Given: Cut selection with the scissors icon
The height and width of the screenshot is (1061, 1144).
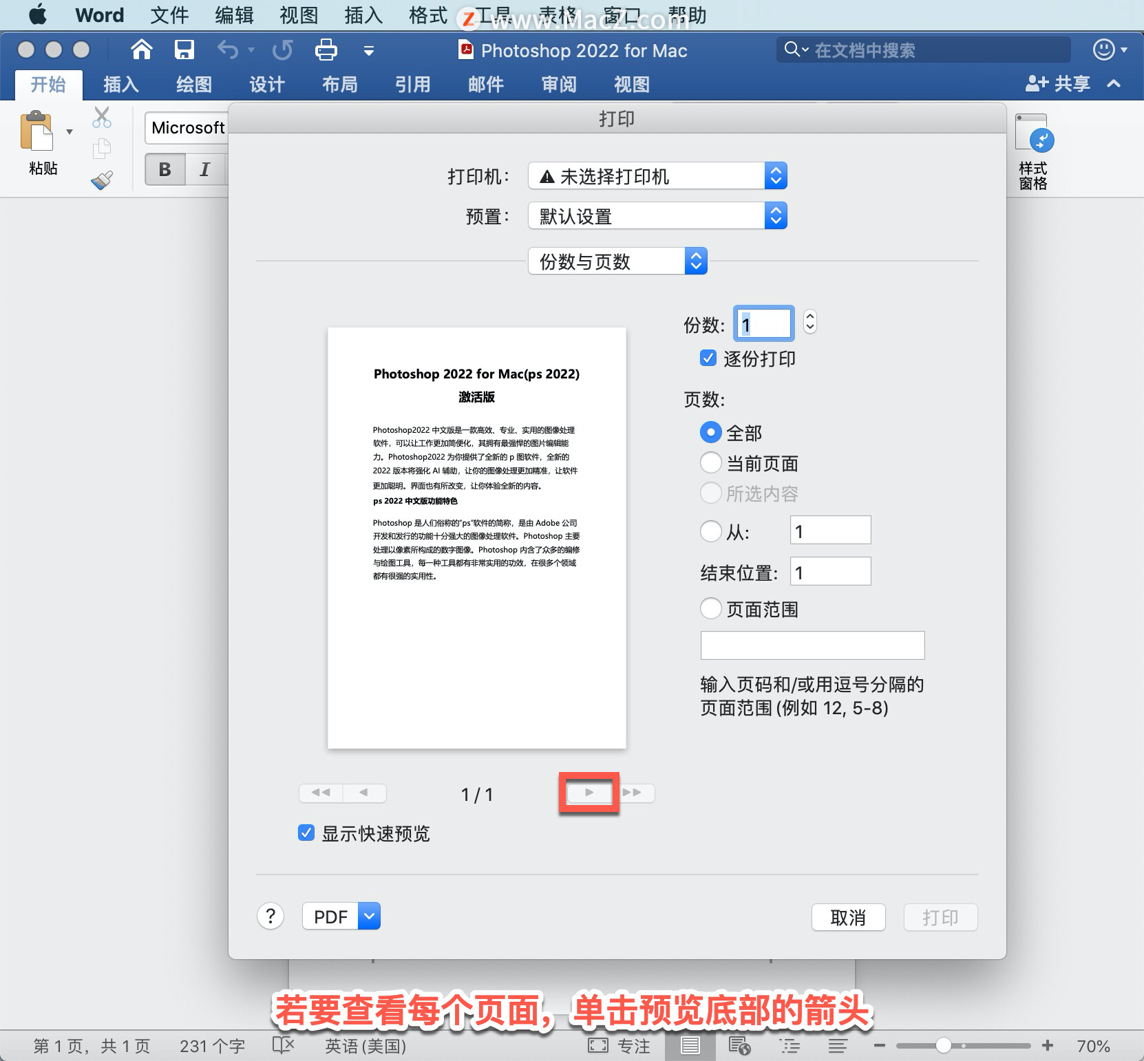Looking at the screenshot, I should point(102,118).
